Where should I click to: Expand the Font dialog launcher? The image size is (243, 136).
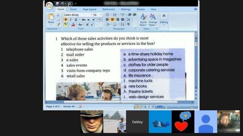tap(101, 29)
